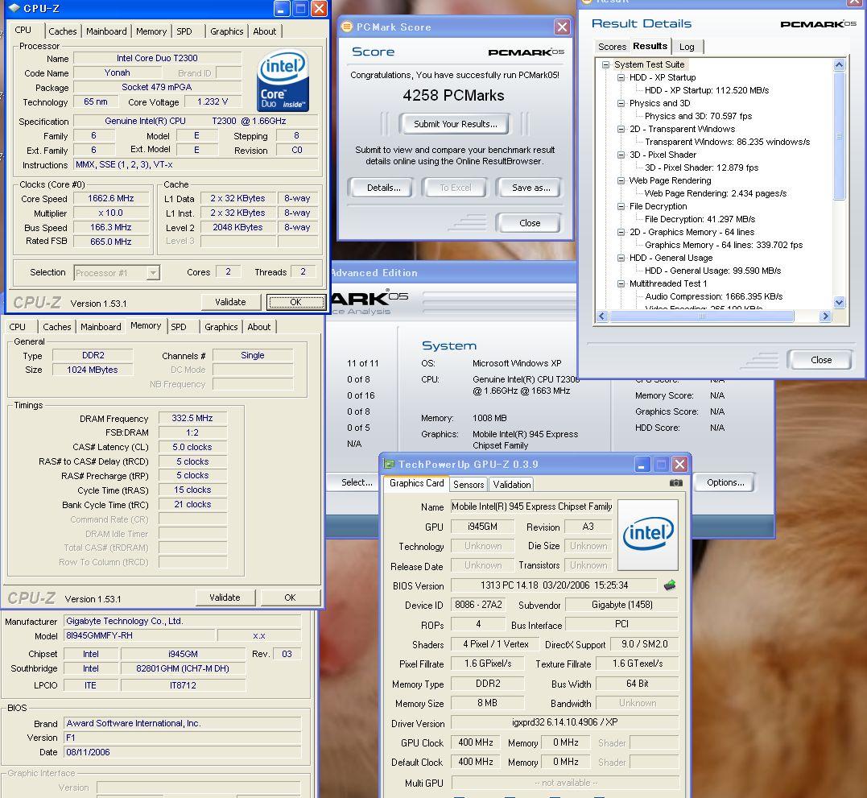Click the mainboard Model field 8I945GMMFY-RH
This screenshot has height=798, width=867.
pos(138,636)
